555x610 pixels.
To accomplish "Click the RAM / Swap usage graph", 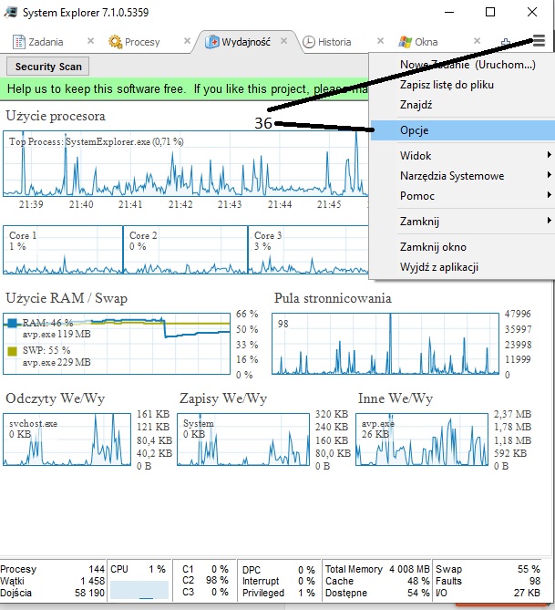I will 117,344.
